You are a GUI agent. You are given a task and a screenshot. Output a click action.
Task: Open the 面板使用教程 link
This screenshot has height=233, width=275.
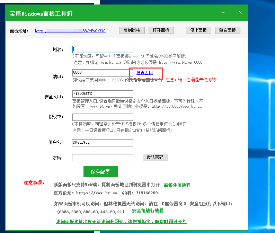pyautogui.click(x=177, y=185)
